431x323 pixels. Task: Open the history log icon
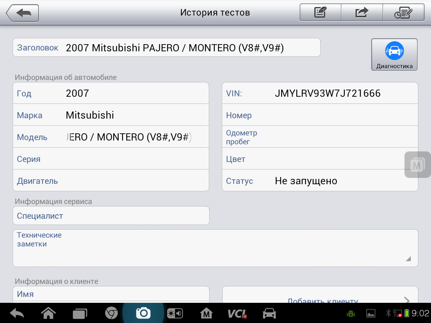tap(403, 13)
